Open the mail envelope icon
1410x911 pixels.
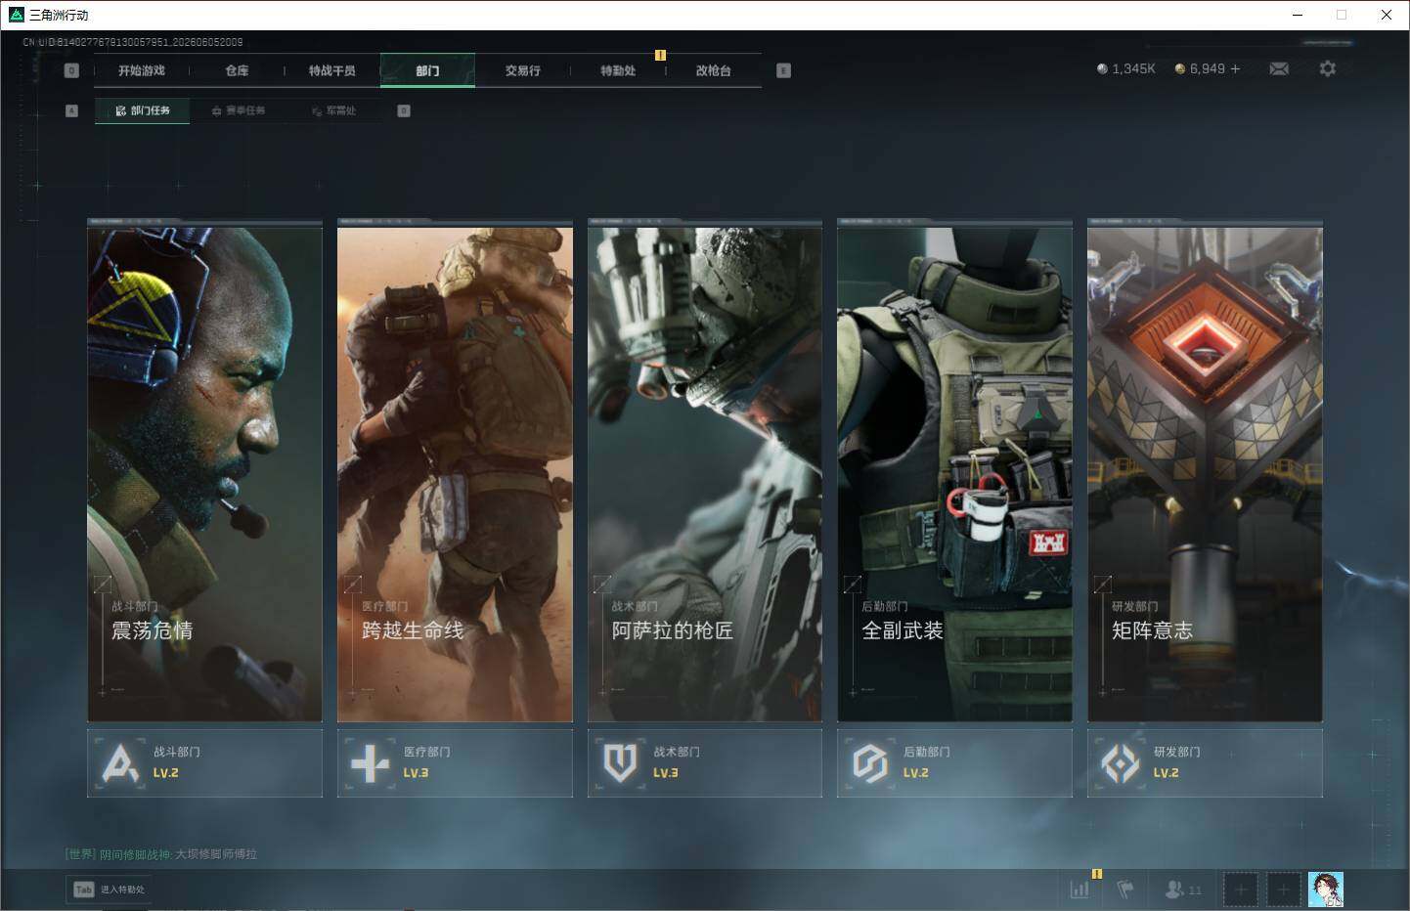pyautogui.click(x=1279, y=68)
